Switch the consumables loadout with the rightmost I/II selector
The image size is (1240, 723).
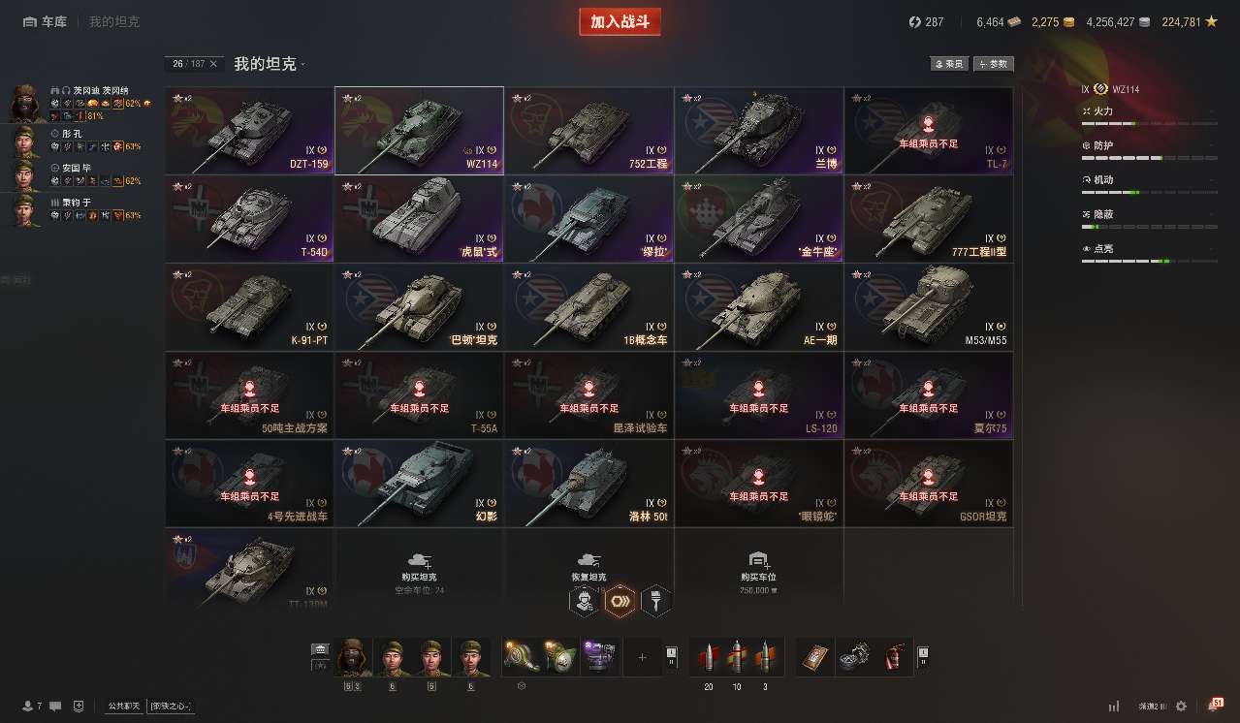pos(923,657)
